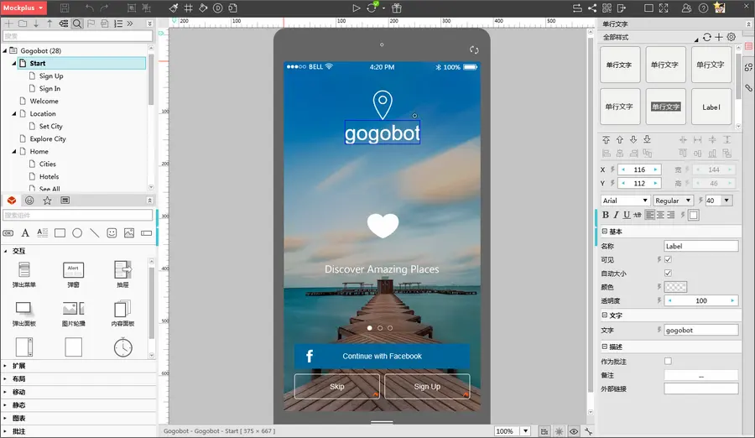755x438 pixels.
Task: Apply underline formatting
Action: (x=627, y=215)
